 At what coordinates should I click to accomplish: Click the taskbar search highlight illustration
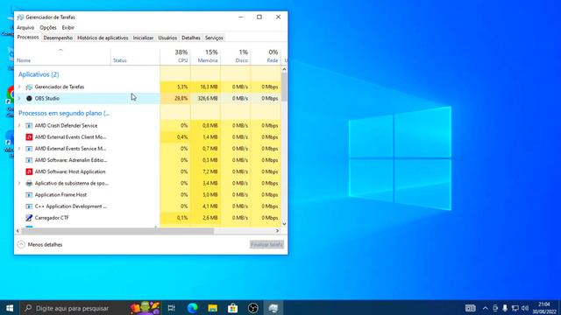(145, 308)
